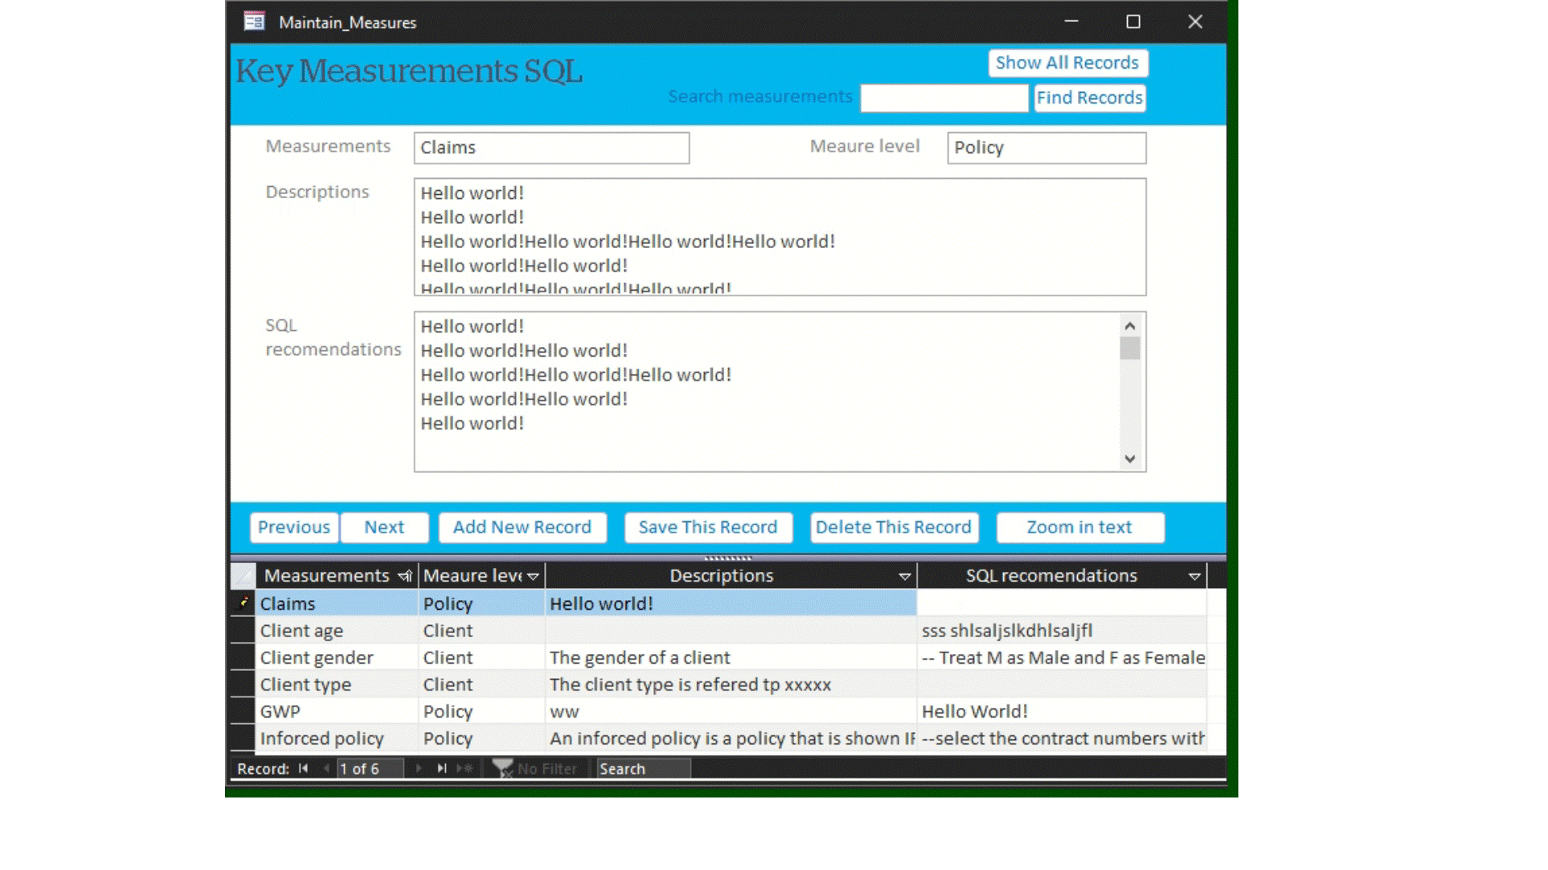1548x870 pixels.
Task: Open Descriptions column filter dropdown
Action: [905, 576]
